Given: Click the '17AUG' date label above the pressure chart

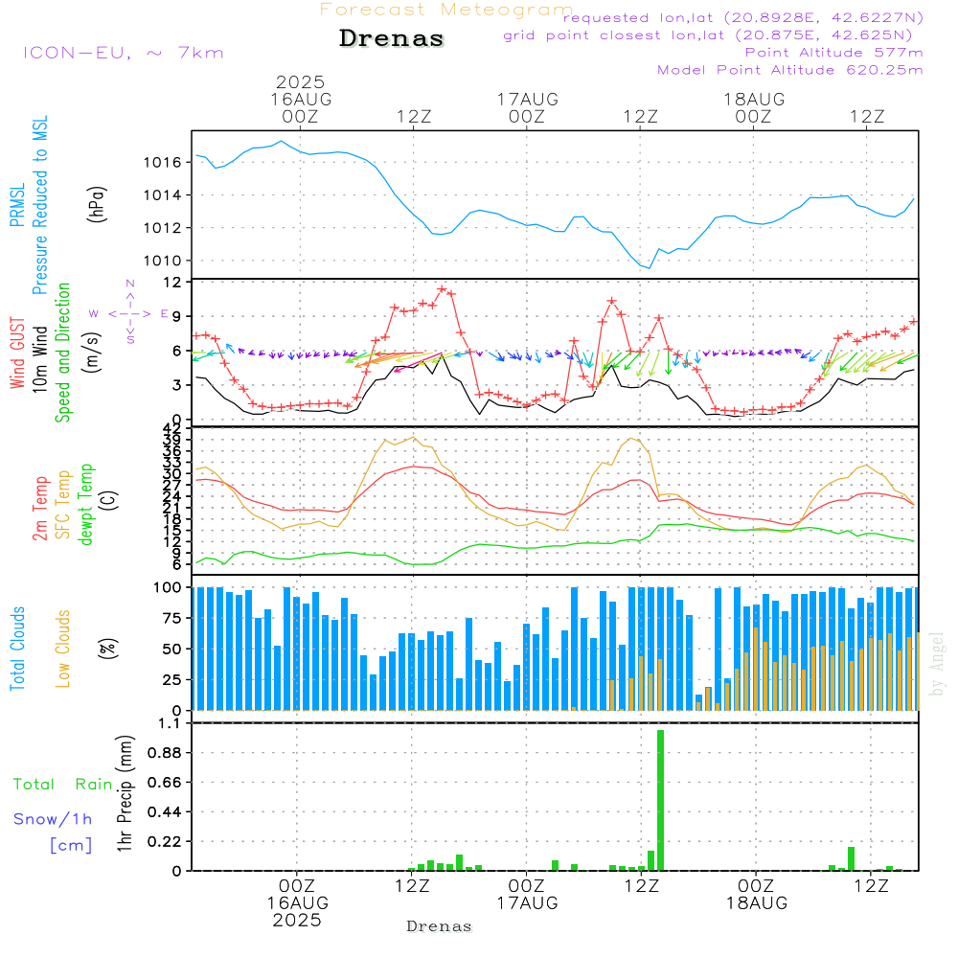Looking at the screenshot, I should click(527, 100).
